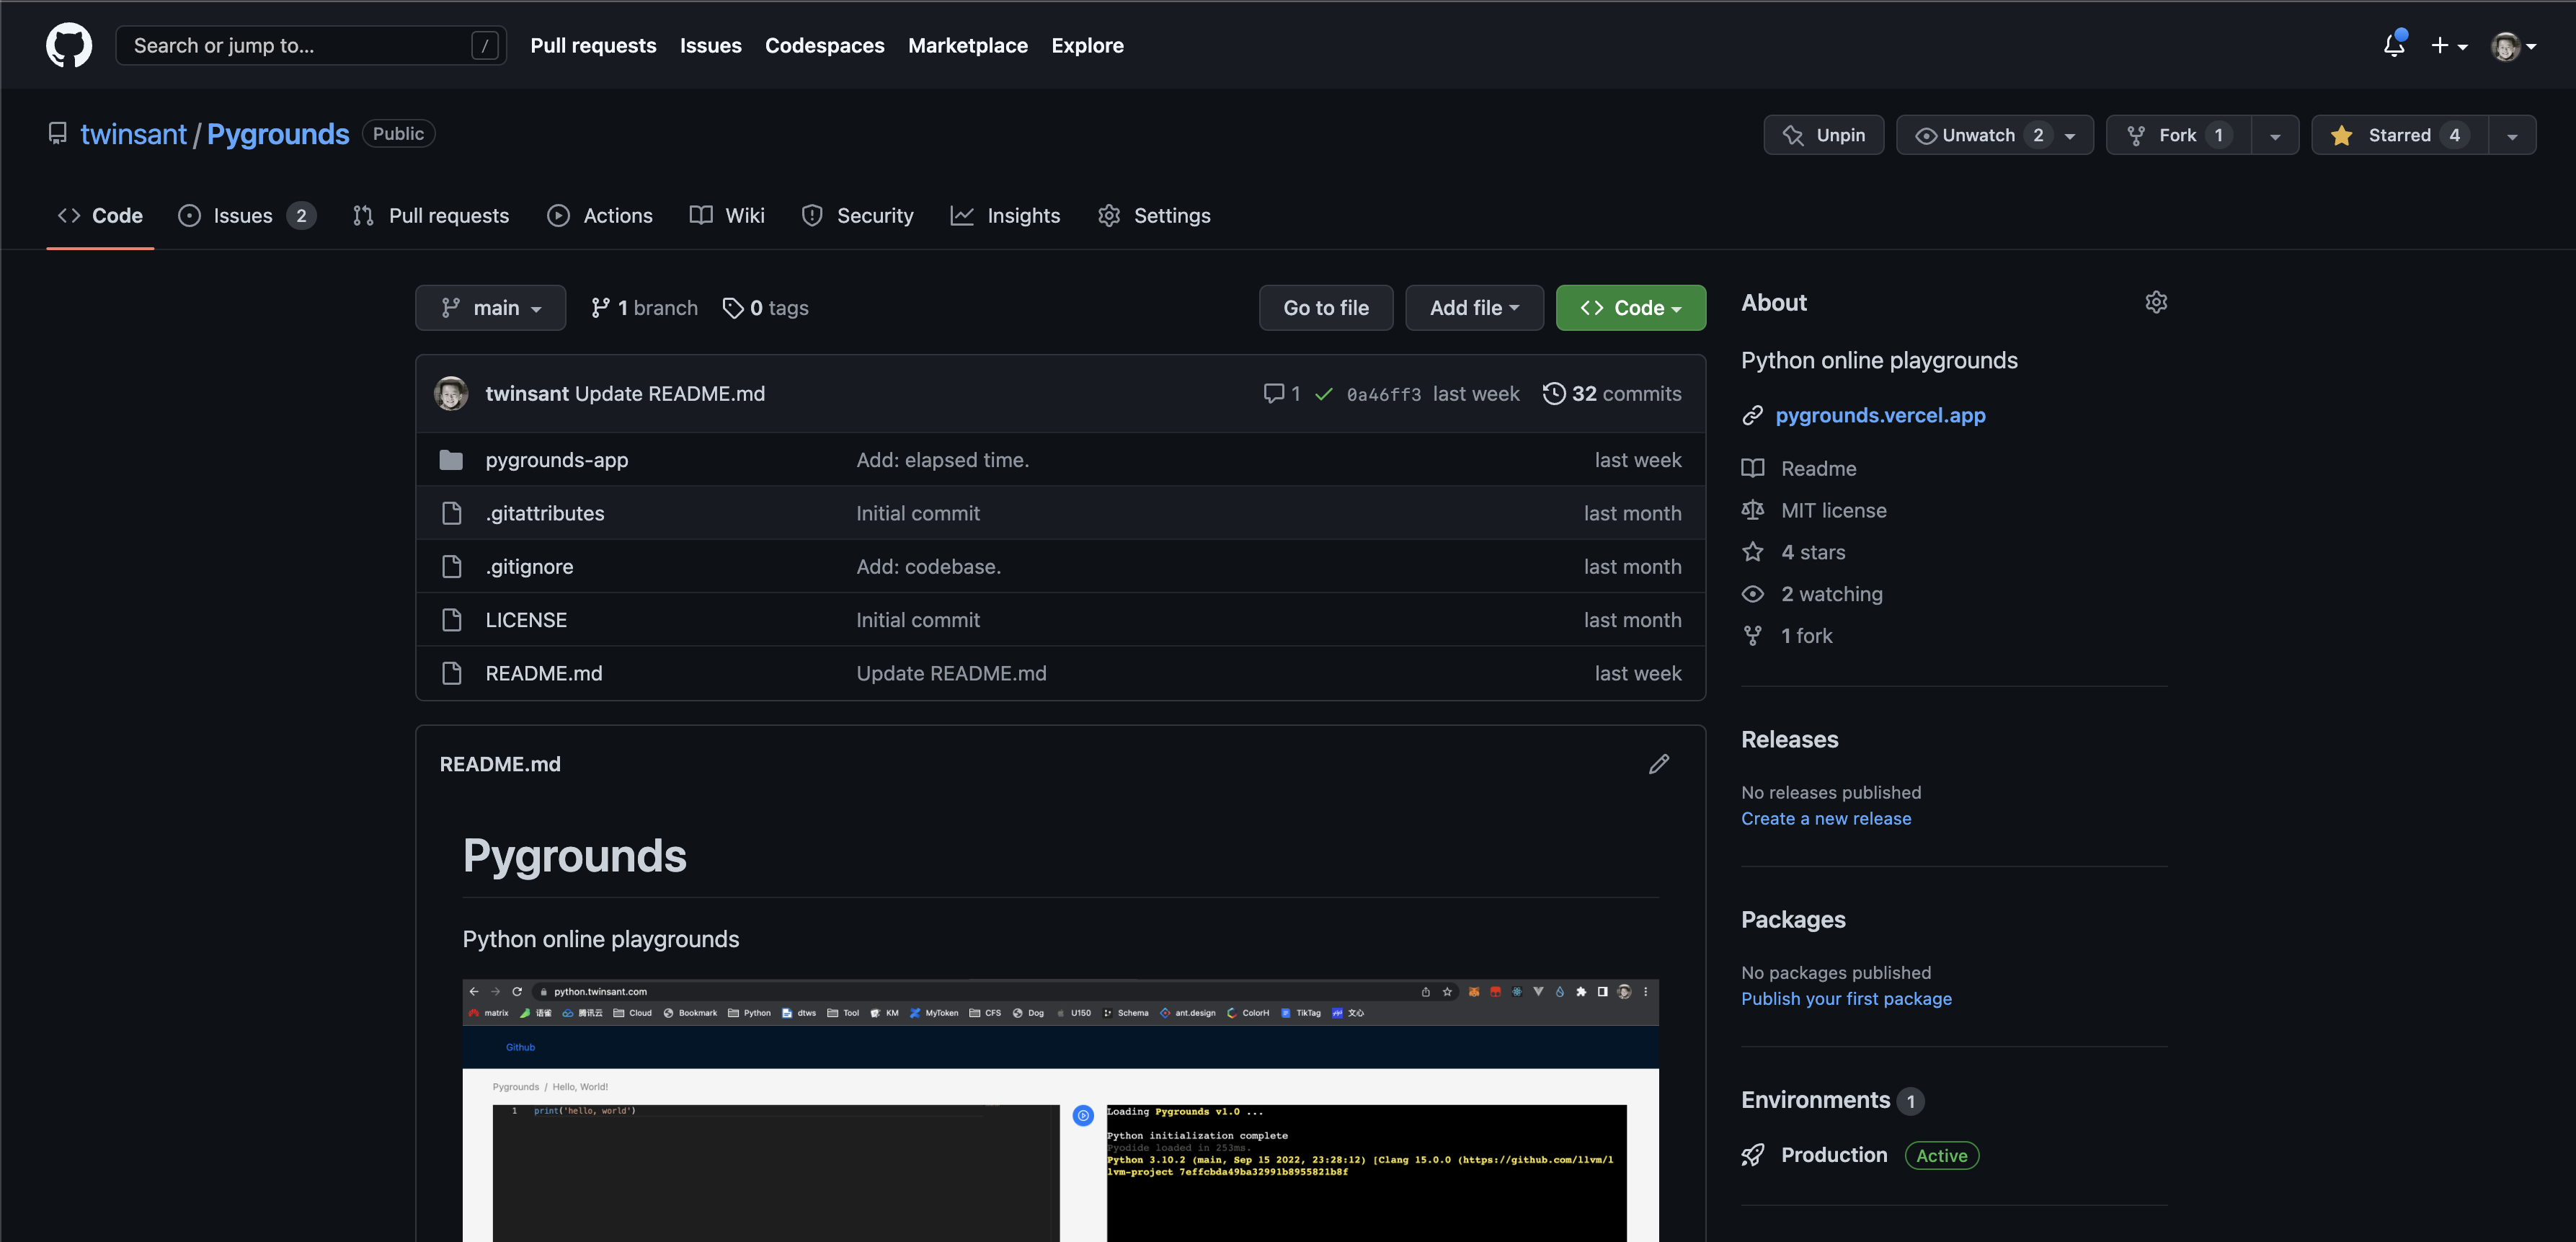Open the commit comments icon
Screen dimensions: 2576x1242
pyautogui.click(x=1282, y=394)
